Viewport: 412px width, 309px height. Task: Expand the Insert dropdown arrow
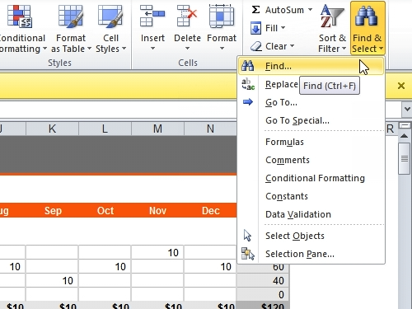coord(152,49)
